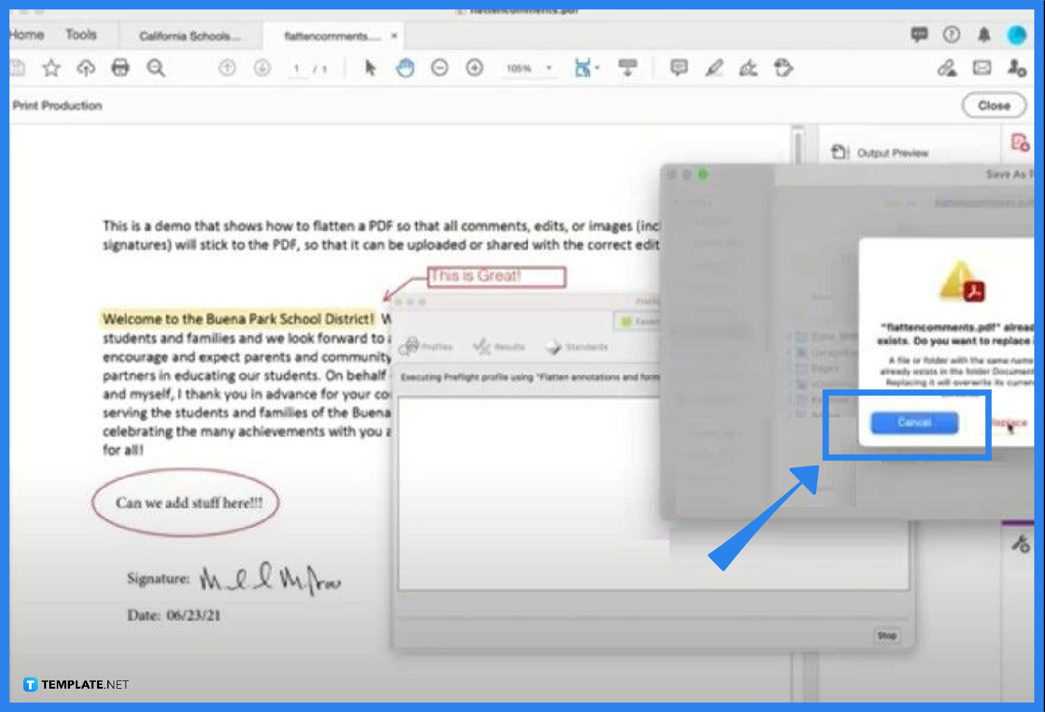Image resolution: width=1045 pixels, height=712 pixels.
Task: Close the Print Production toolbar
Action: (994, 105)
